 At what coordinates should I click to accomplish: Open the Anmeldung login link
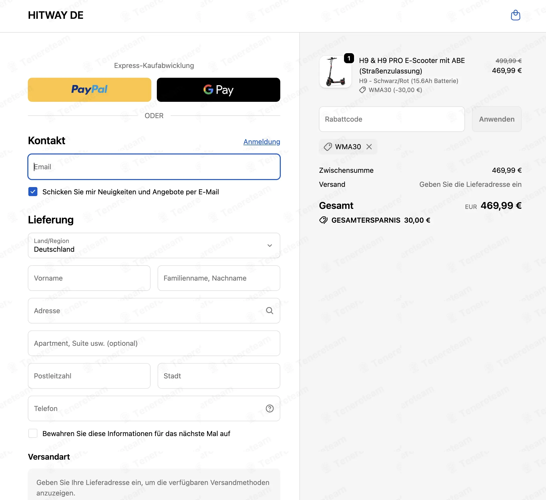click(x=261, y=142)
